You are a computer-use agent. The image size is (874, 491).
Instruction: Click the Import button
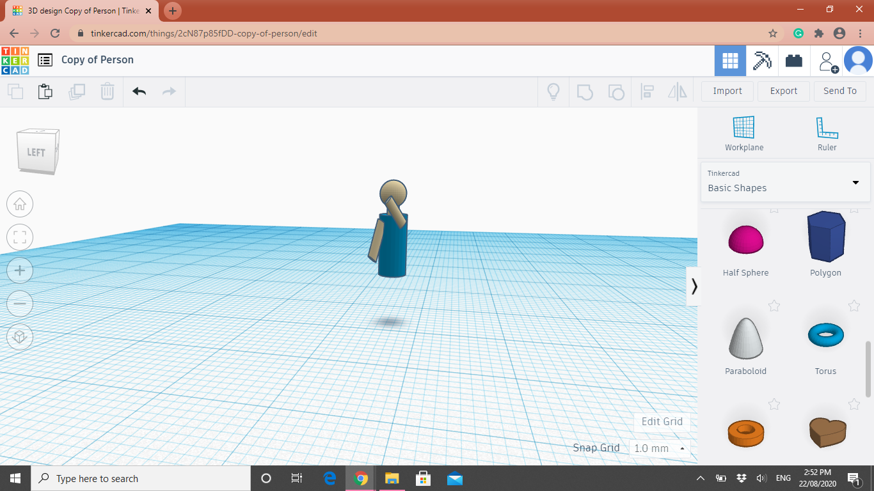coord(727,91)
